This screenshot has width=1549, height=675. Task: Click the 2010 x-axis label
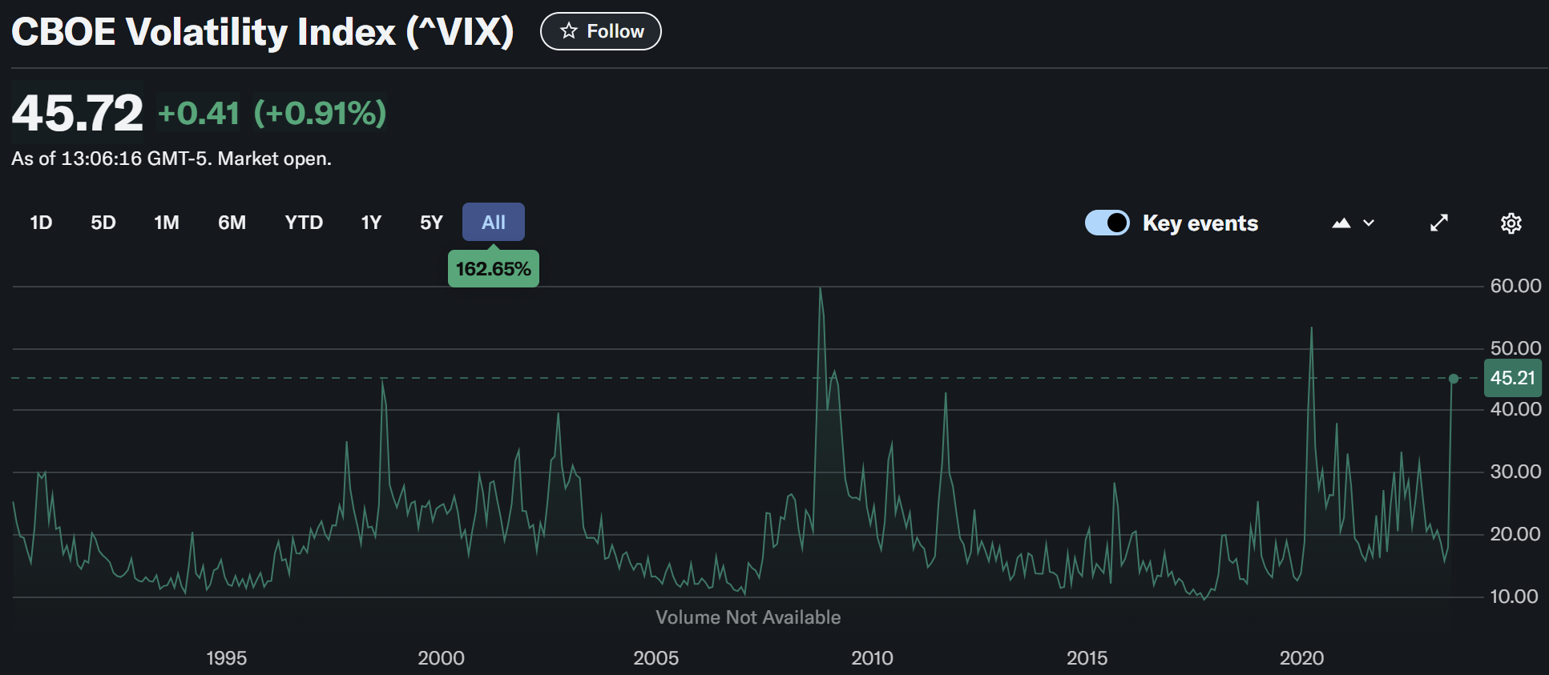click(x=872, y=658)
